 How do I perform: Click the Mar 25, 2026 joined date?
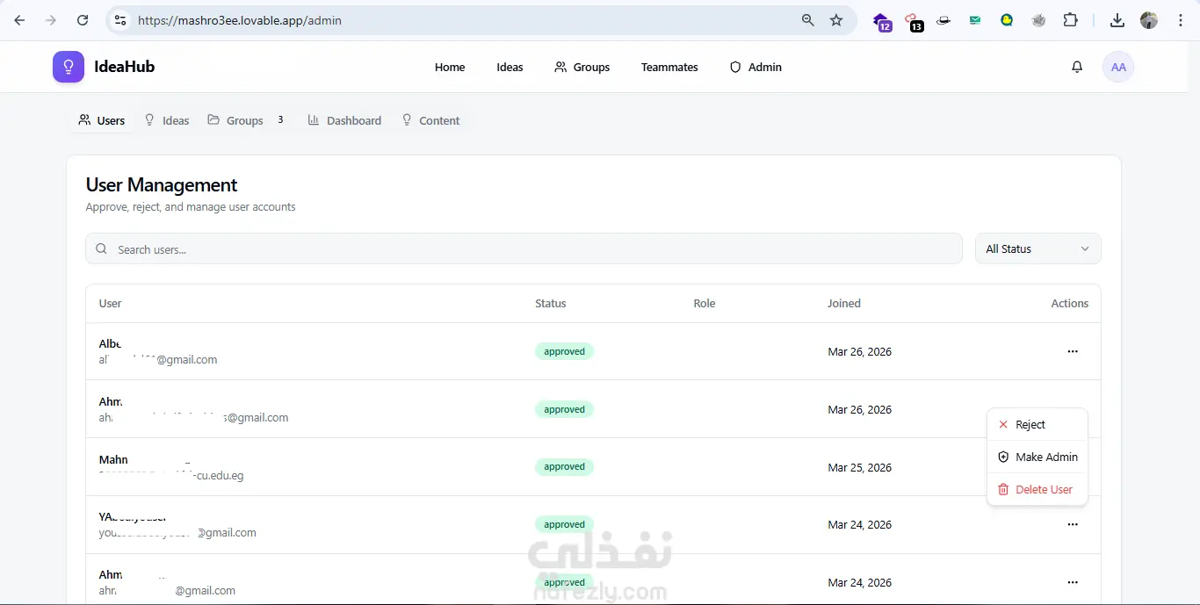pos(859,467)
